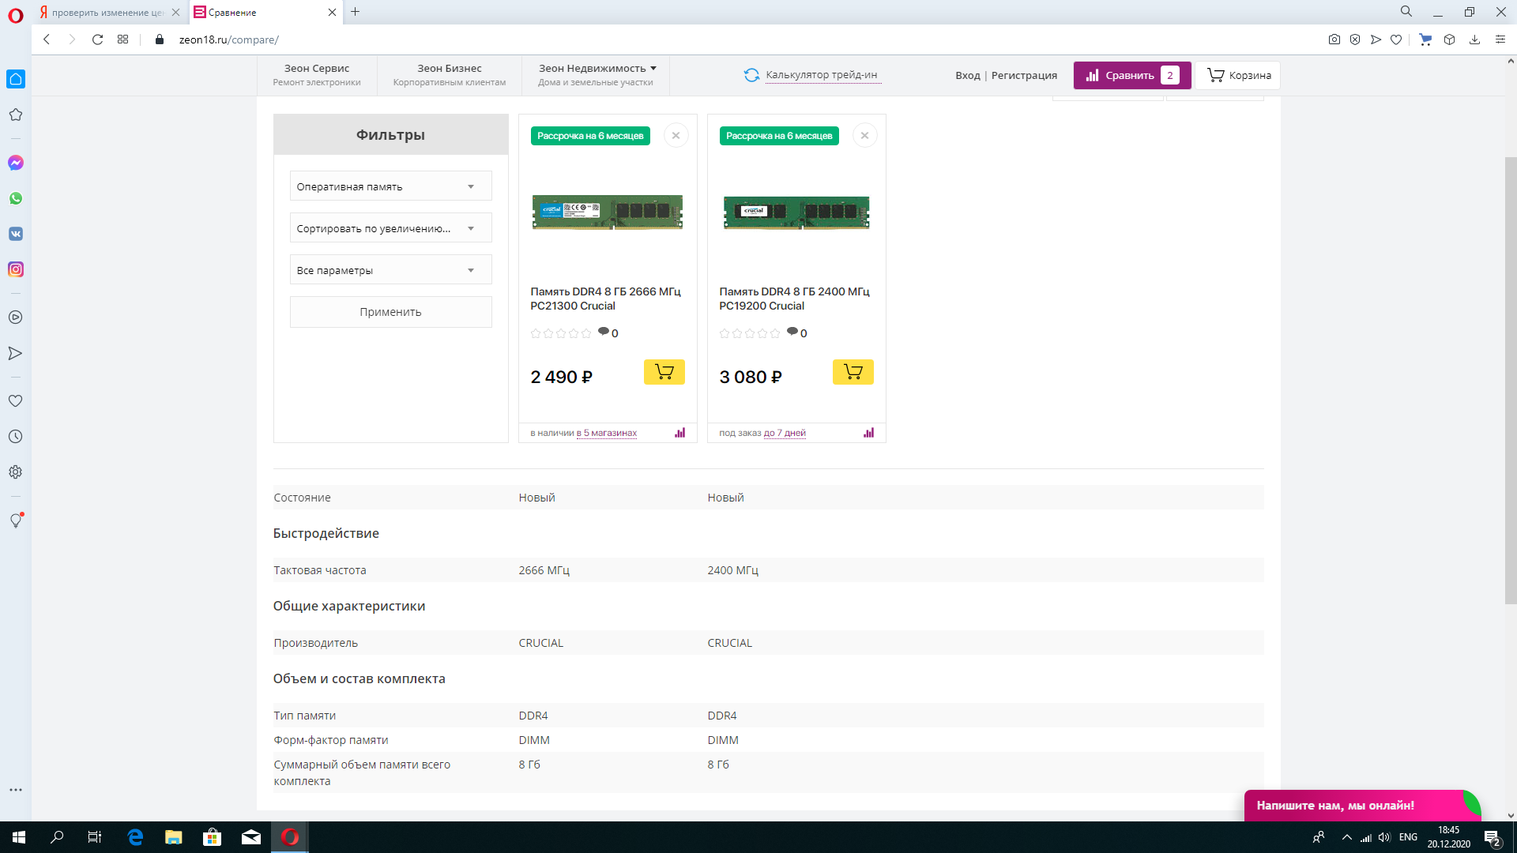Viewport: 1517px width, 853px height.
Task: Go back with browser back arrow
Action: pos(47,39)
